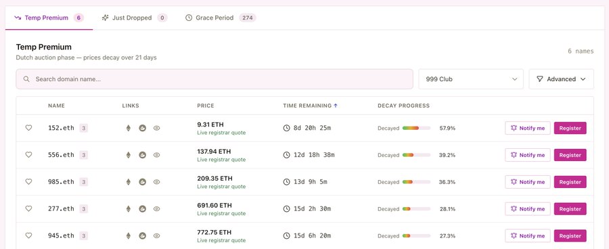Click the 209.35 ETH price
The width and height of the screenshot is (609, 249).
(215, 179)
